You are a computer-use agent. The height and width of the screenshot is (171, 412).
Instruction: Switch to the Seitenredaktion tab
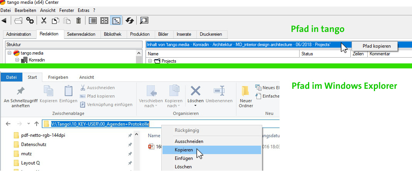81,34
